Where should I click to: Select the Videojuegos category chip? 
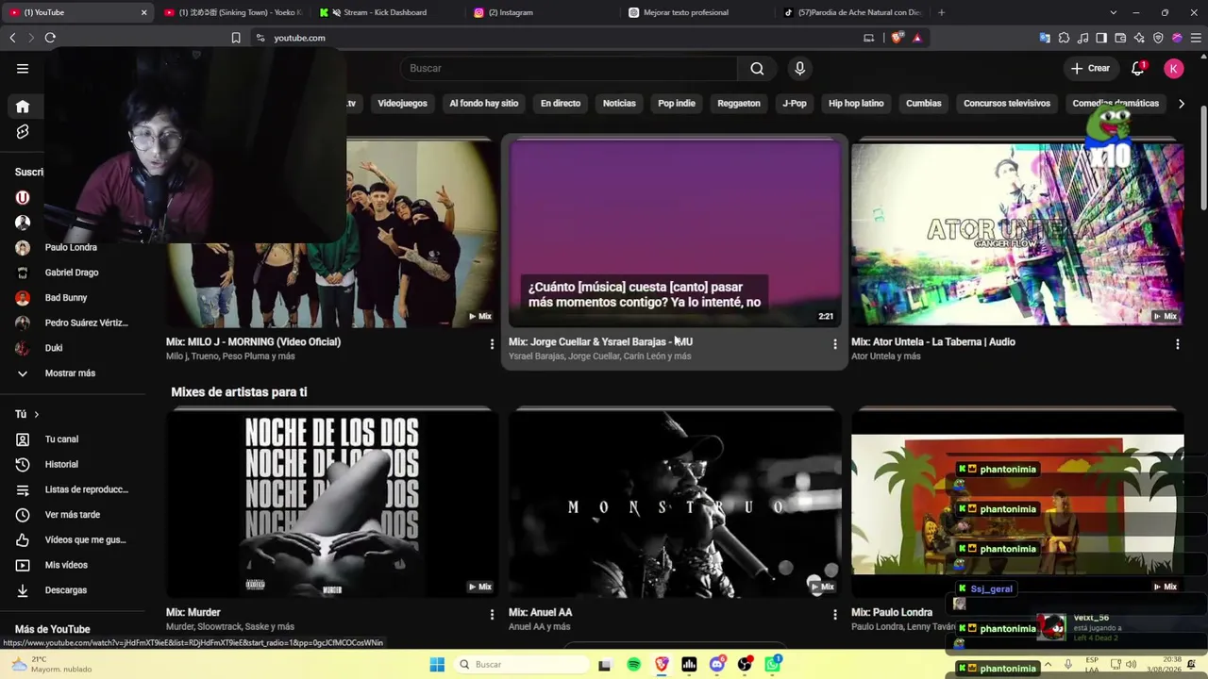(x=402, y=104)
